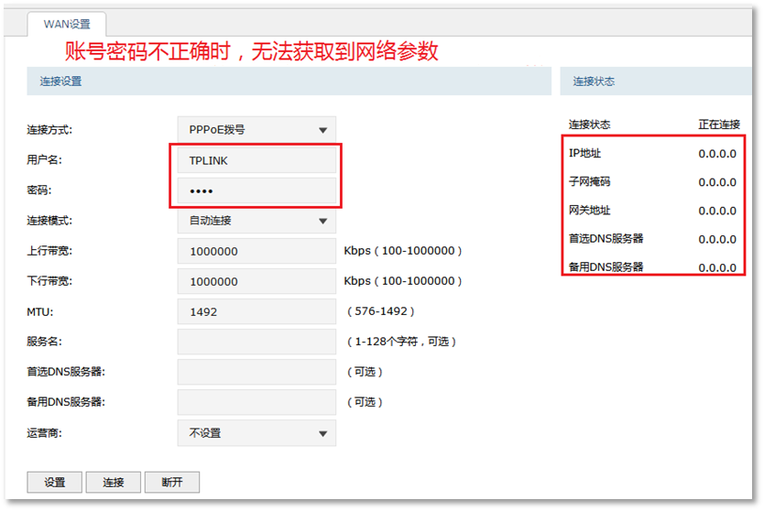764x511 pixels.
Task: Focus the empty 服务名 field
Action: click(x=256, y=342)
